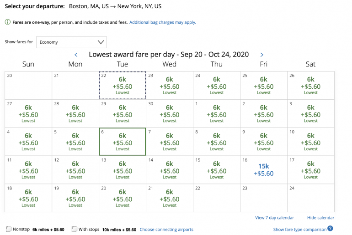Select Tuesday September 22 fare
Image resolution: width=352 pixels, height=235 pixels.
[123, 85]
